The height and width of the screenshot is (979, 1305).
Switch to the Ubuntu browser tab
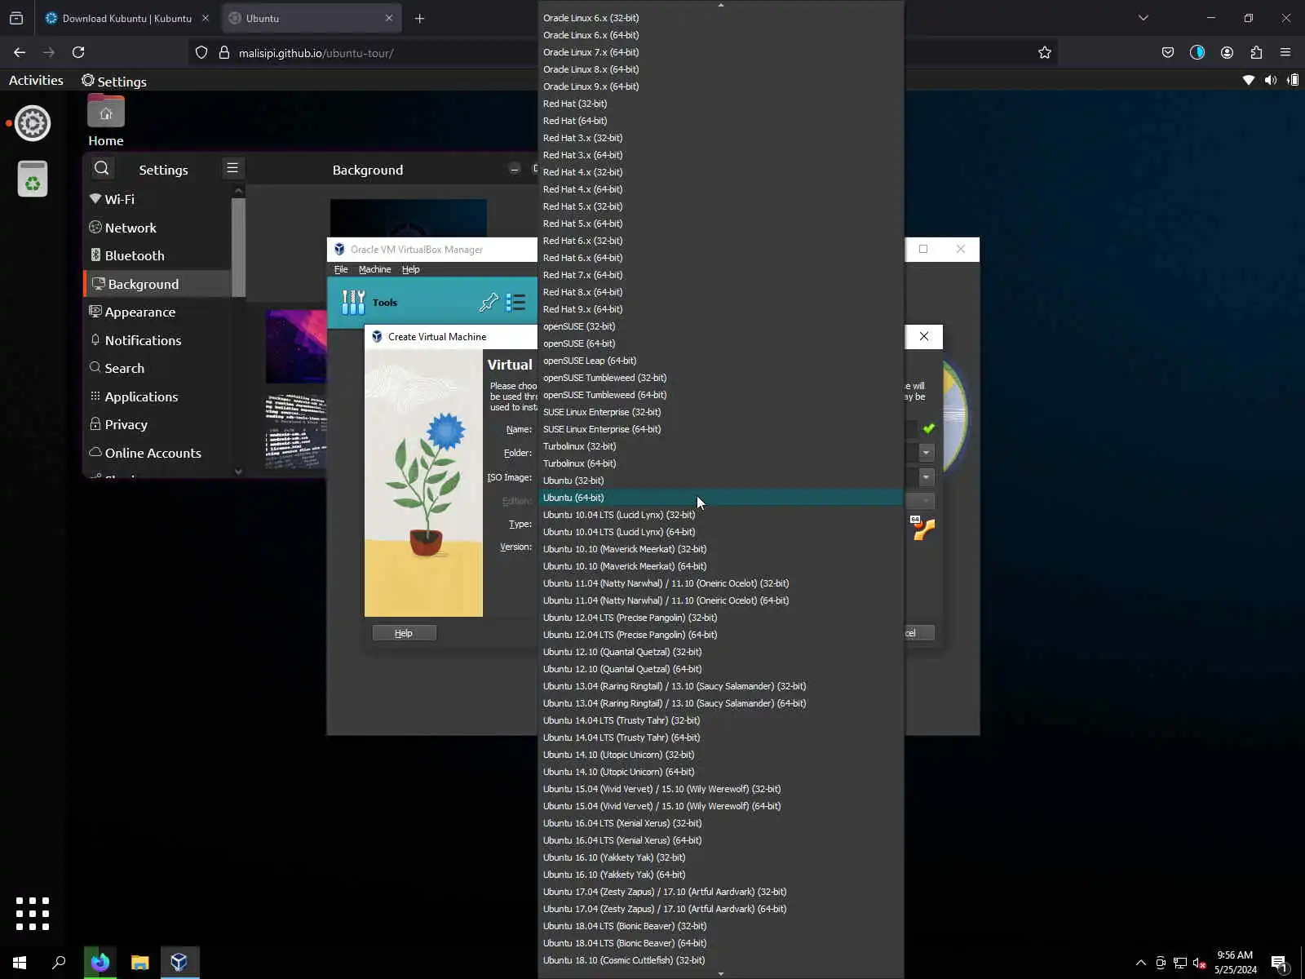(x=311, y=18)
